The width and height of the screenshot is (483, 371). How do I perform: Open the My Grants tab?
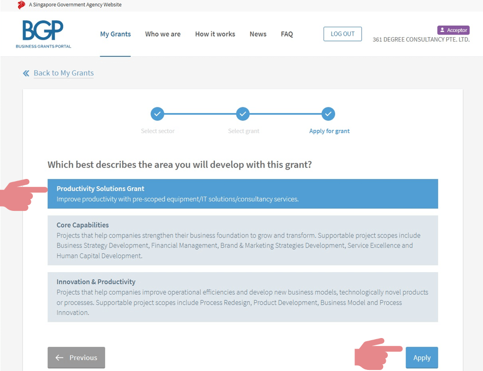coord(116,34)
